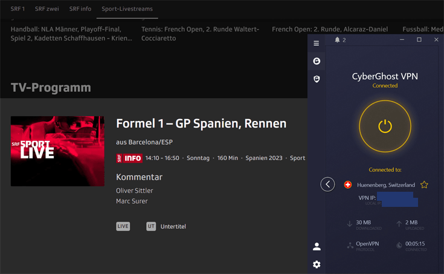Click the Connected to: label
The image size is (444, 274).
[385, 169]
